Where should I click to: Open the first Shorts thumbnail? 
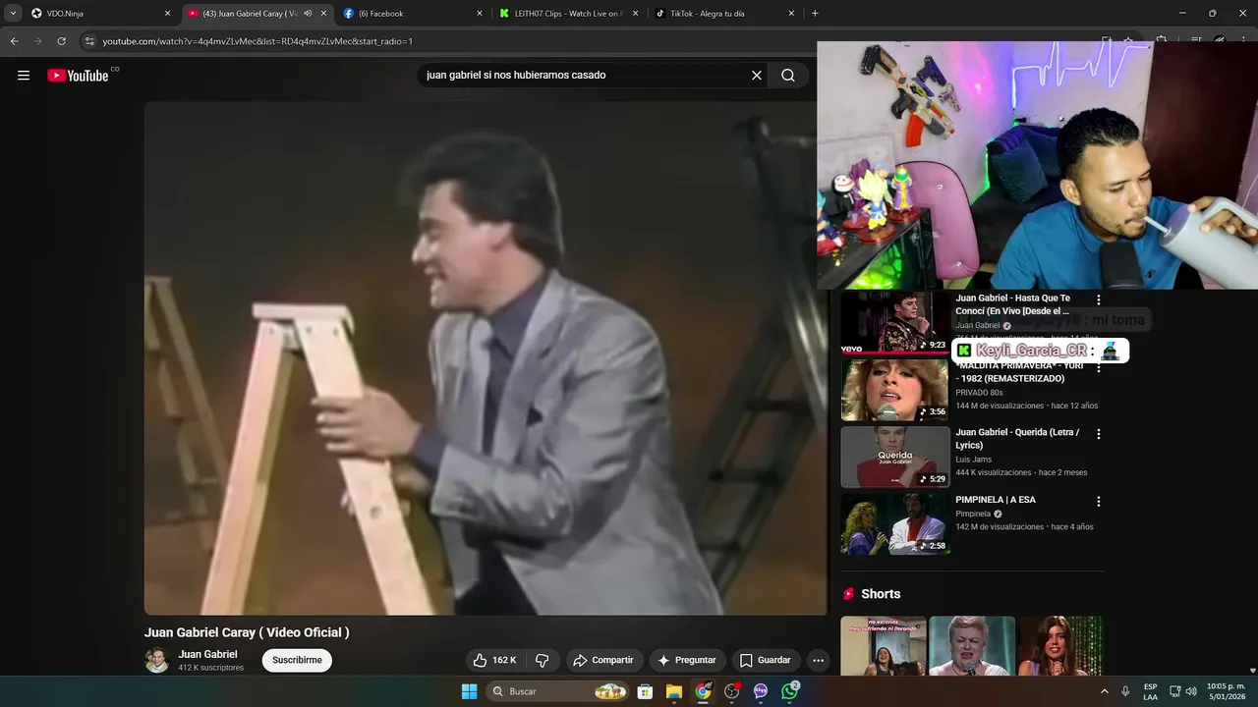pos(884,646)
